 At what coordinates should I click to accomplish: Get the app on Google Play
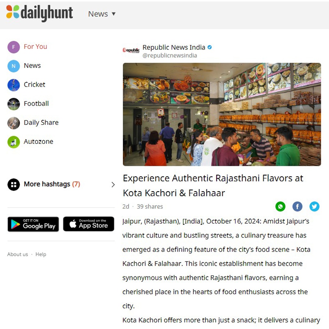(33, 224)
